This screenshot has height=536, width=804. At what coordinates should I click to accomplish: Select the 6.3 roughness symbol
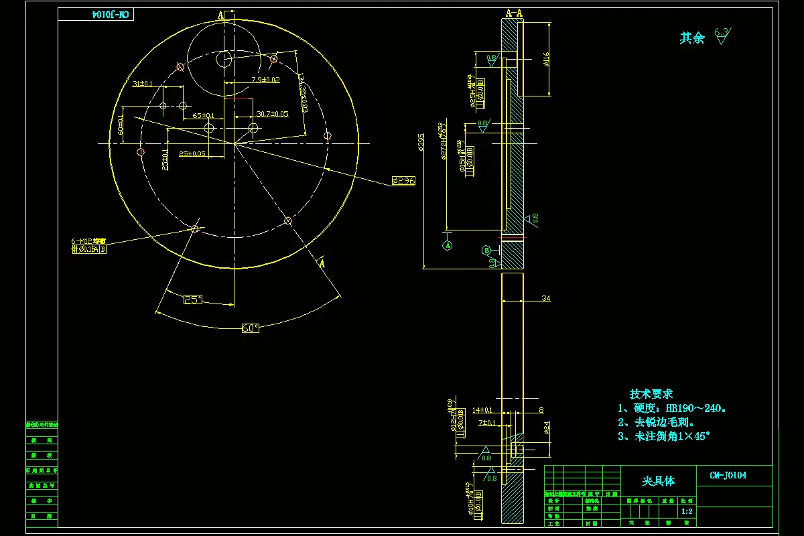[722, 36]
